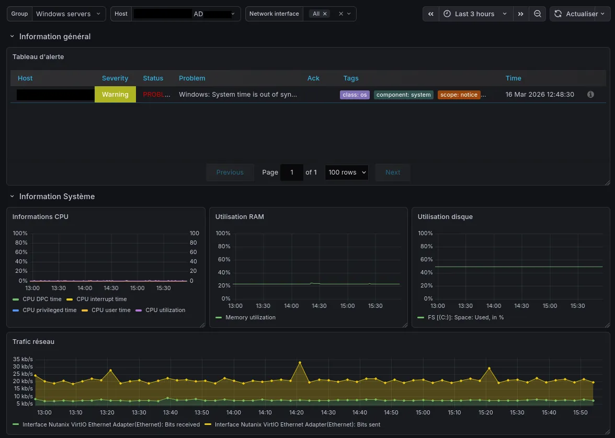The height and width of the screenshot is (438, 615).
Task: Click the class: os tag
Action: click(x=355, y=95)
